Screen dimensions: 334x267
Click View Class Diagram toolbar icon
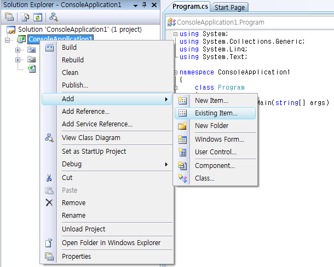[53, 17]
